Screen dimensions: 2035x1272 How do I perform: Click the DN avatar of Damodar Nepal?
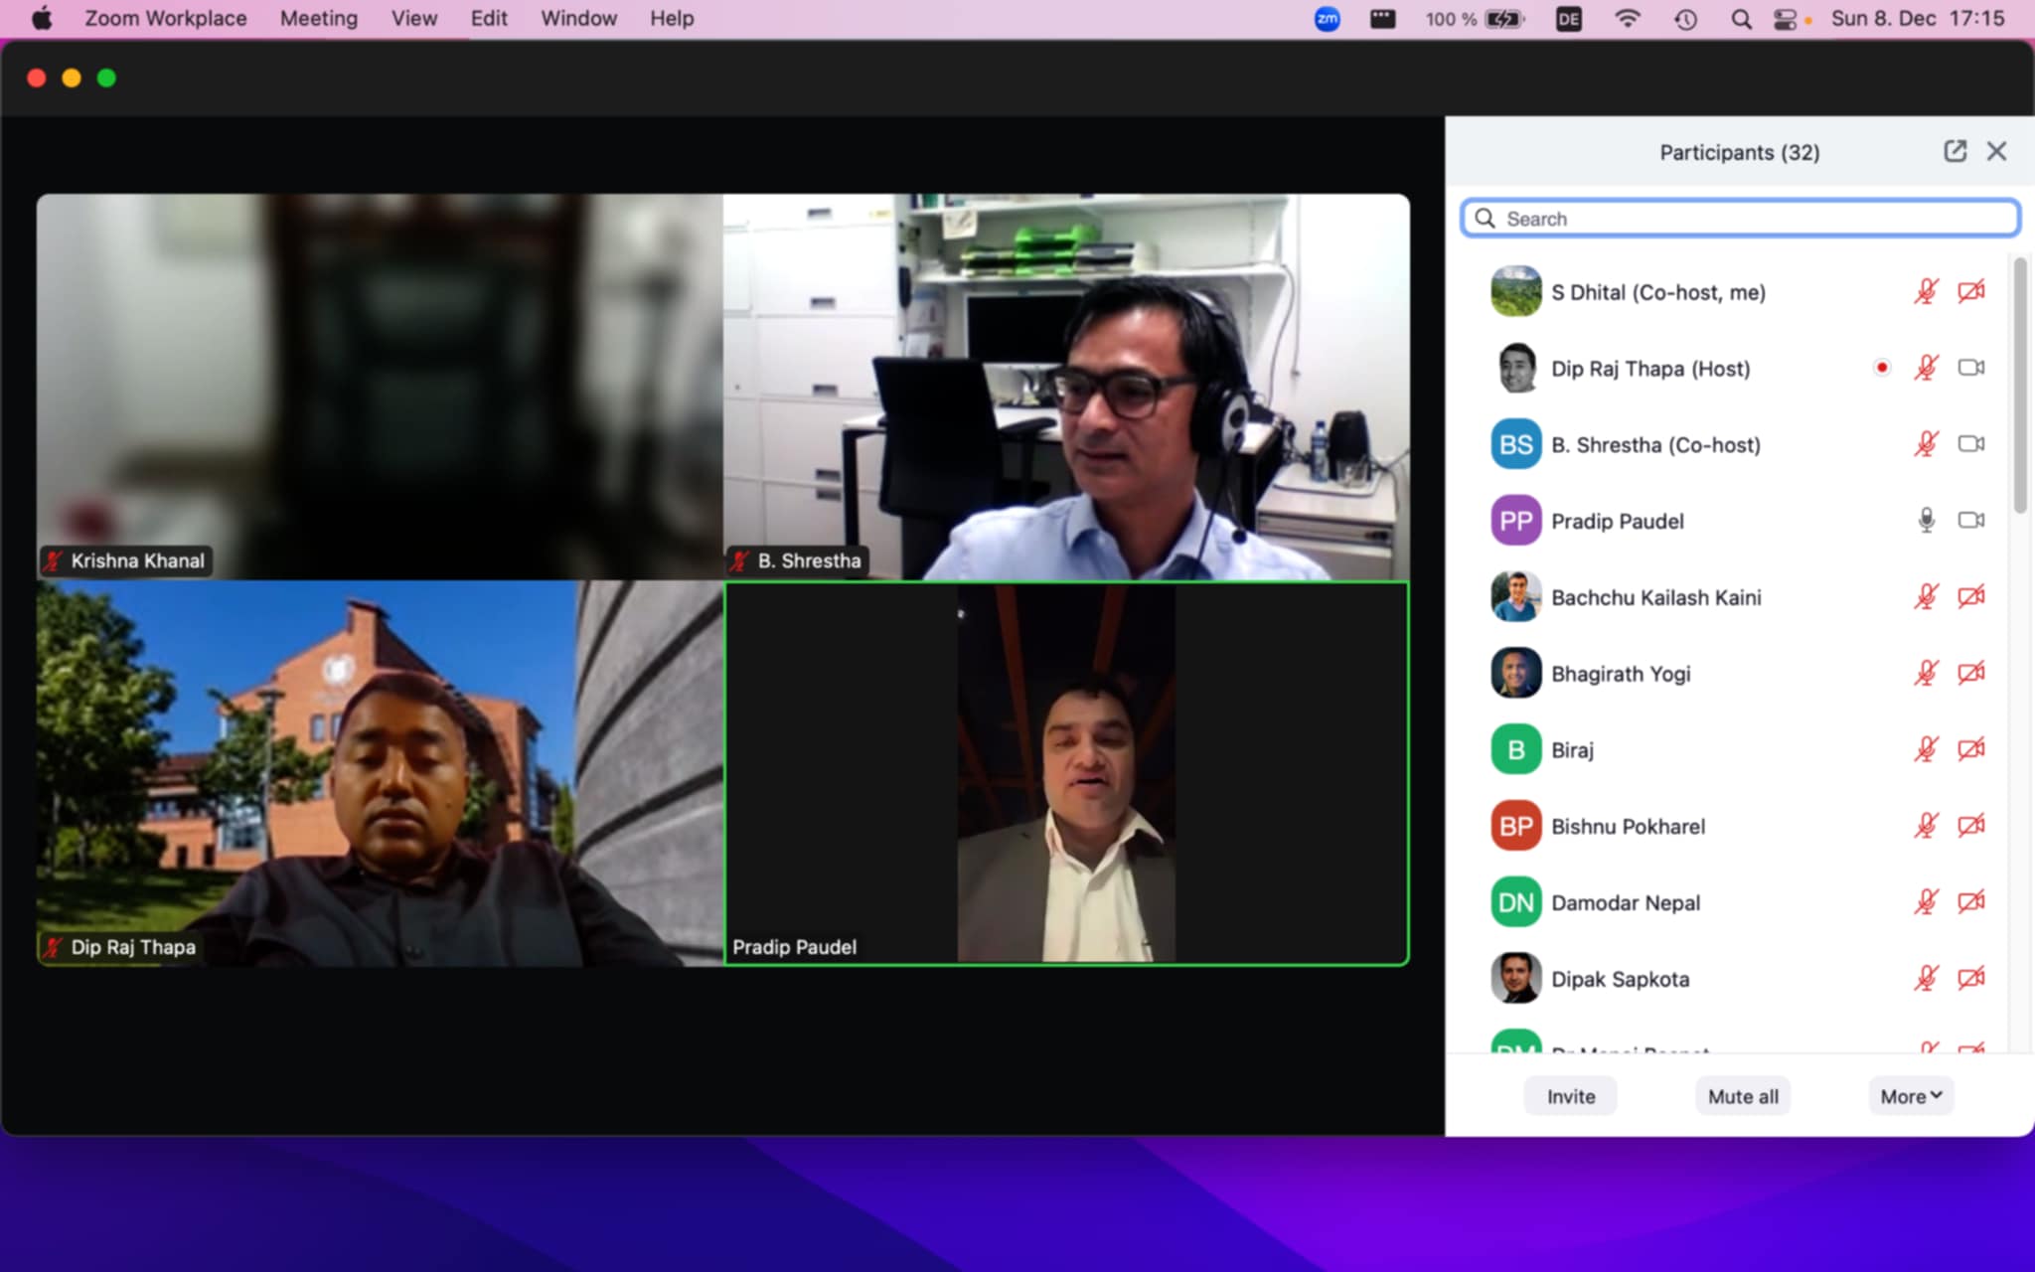pos(1515,902)
